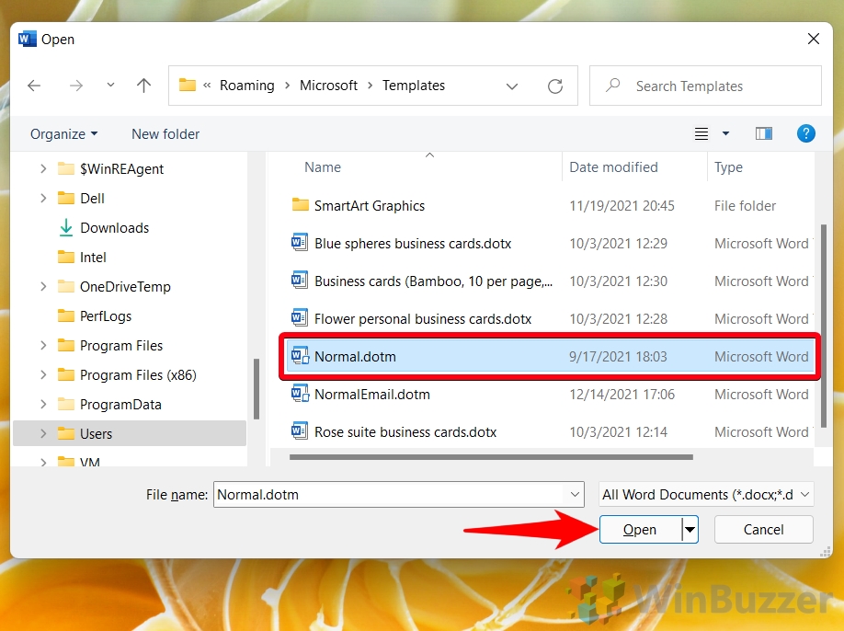
Task: Go back using the left arrow
Action: click(x=34, y=86)
